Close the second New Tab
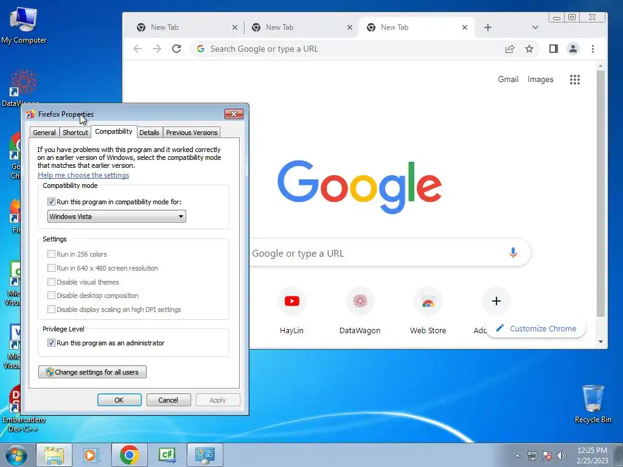 tap(350, 27)
